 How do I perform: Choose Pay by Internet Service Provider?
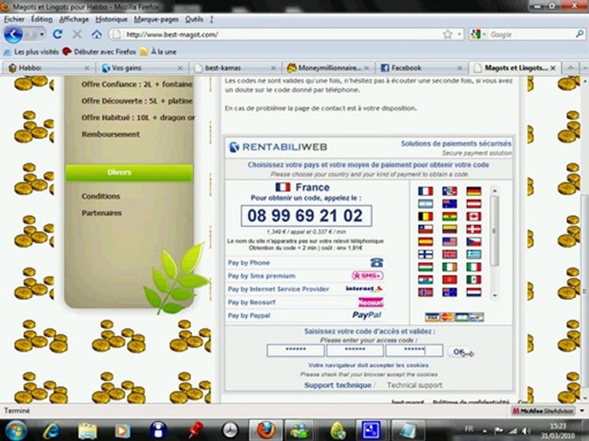tap(306, 289)
